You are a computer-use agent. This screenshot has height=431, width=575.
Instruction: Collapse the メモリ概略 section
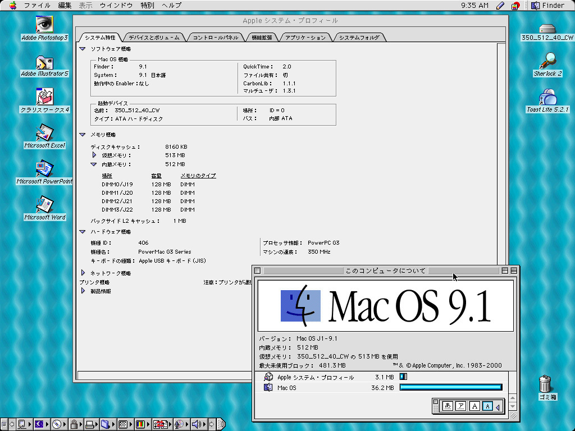(x=83, y=135)
